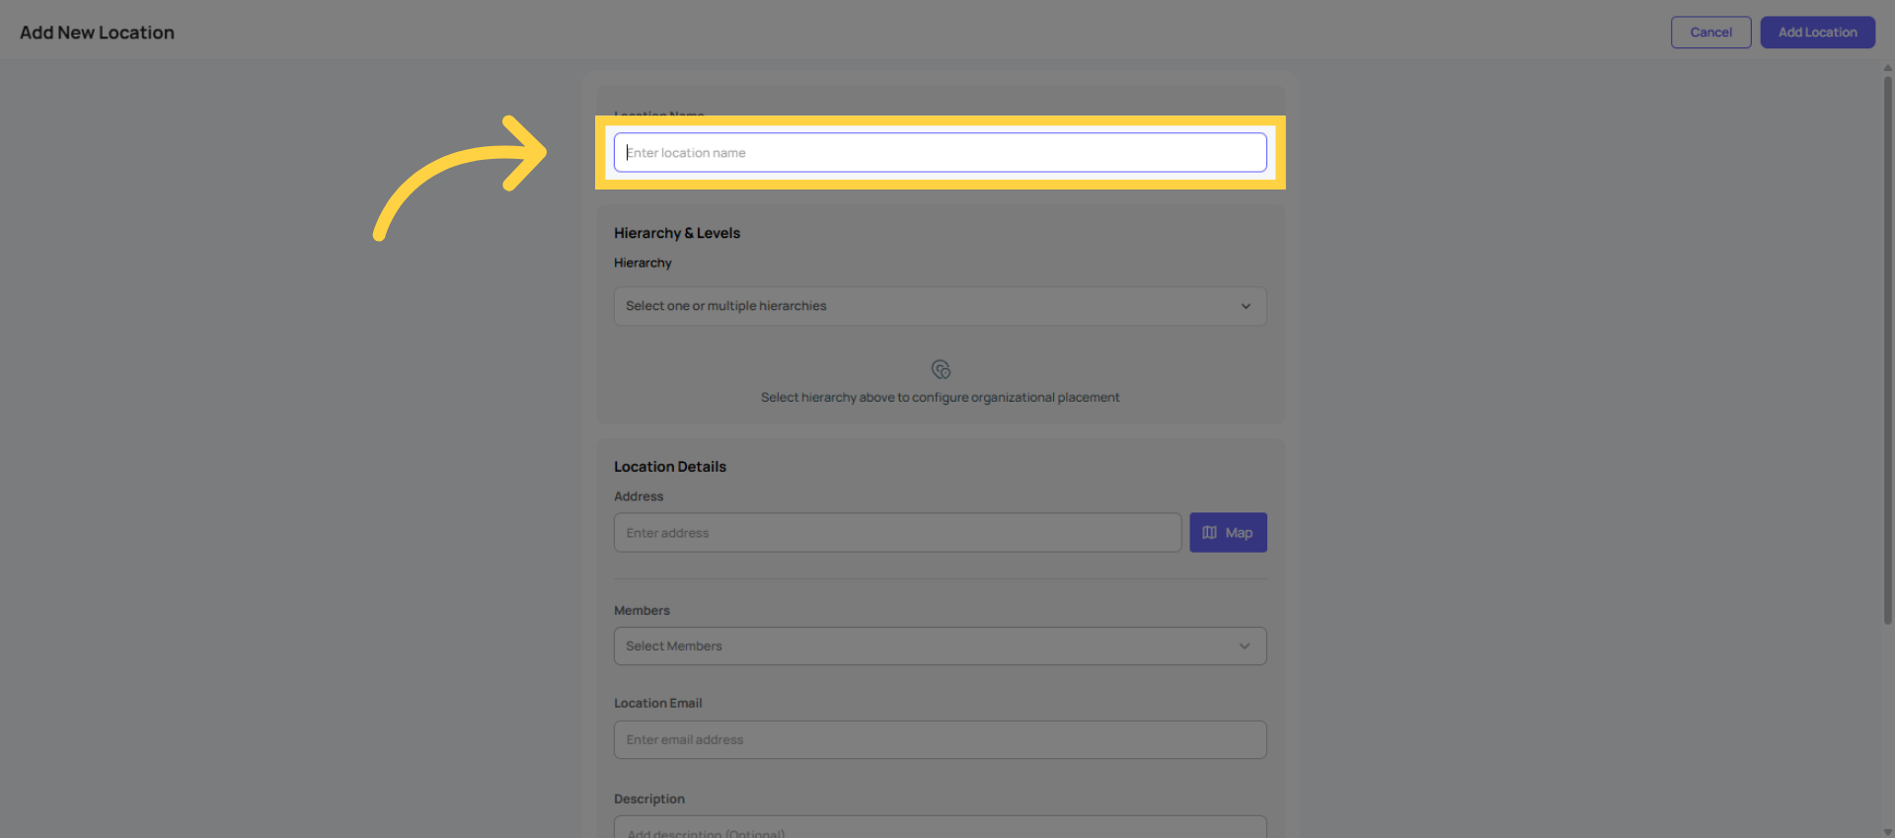
Task: Click the 'Enter address' input field
Action: pos(897,532)
